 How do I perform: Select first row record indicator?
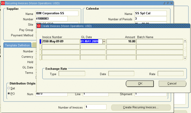(41, 41)
